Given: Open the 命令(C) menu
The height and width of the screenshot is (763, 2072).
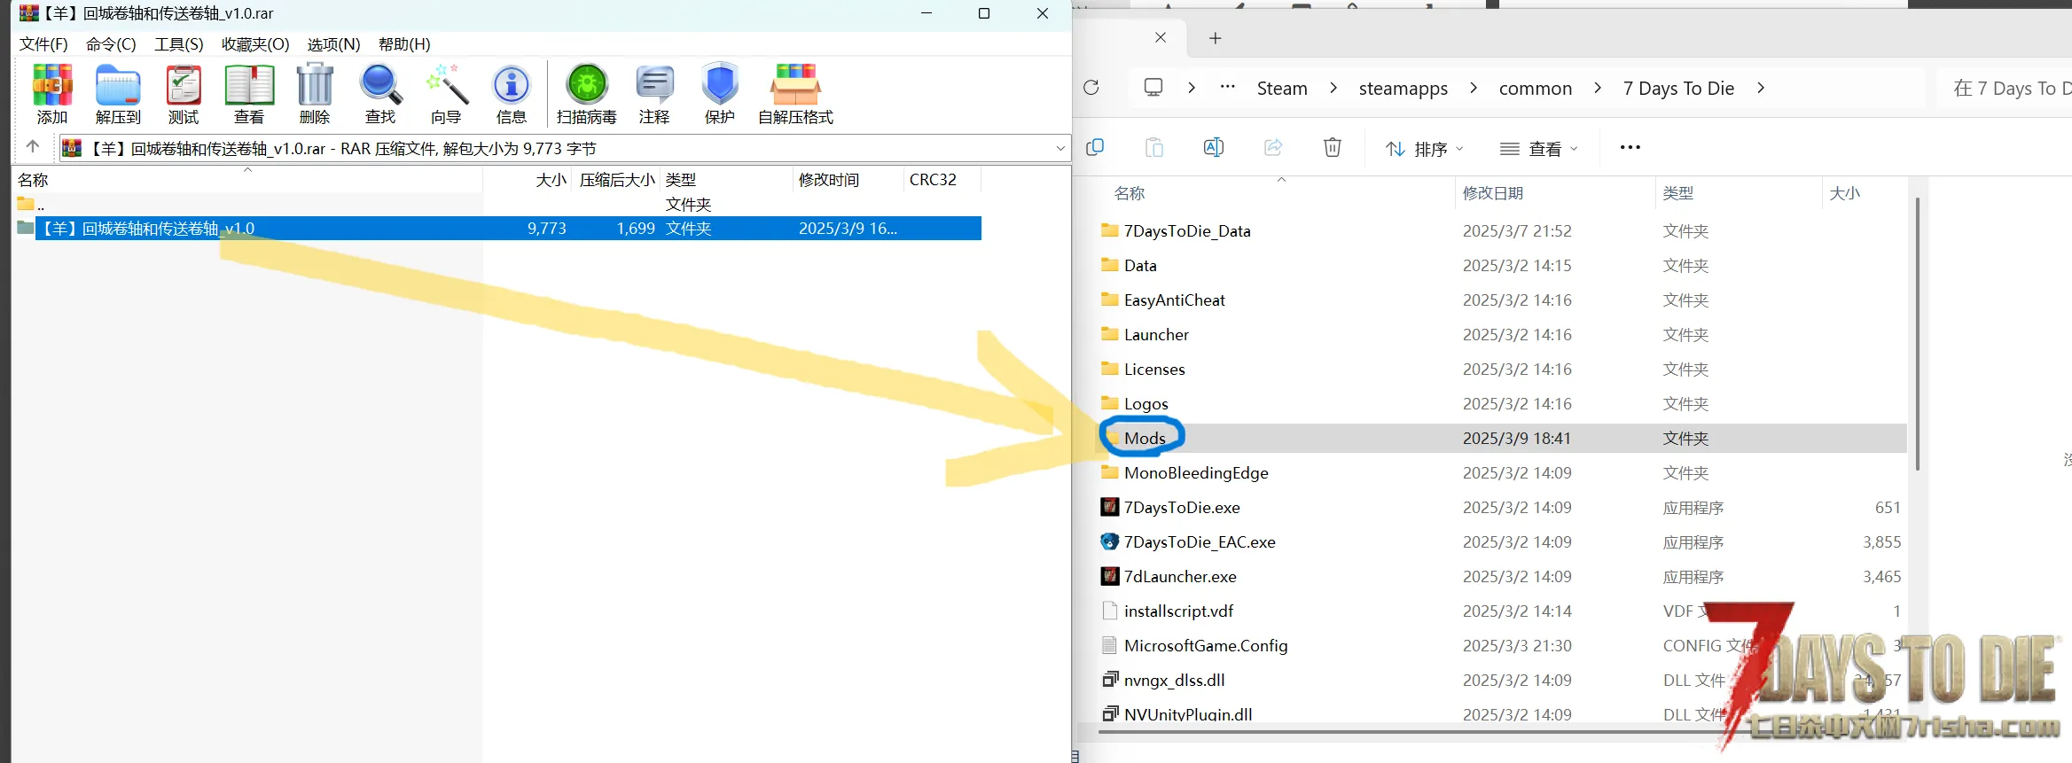Looking at the screenshot, I should coord(111,44).
